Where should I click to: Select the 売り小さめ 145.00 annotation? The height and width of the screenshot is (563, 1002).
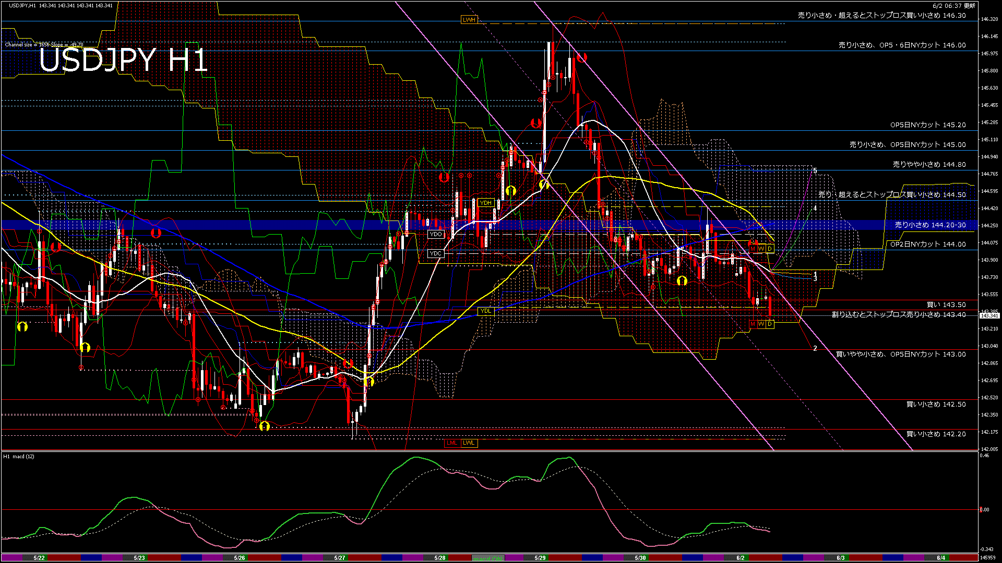pyautogui.click(x=908, y=145)
